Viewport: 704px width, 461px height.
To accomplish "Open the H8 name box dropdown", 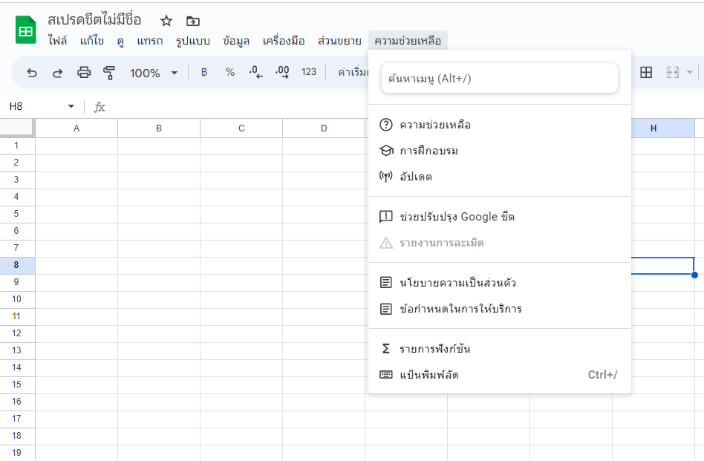I will coord(71,106).
